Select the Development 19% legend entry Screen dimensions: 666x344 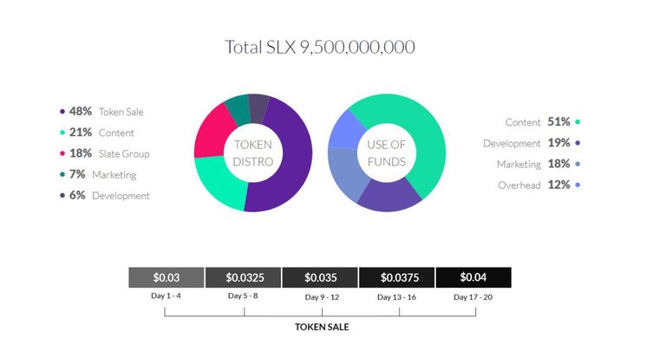pos(532,143)
